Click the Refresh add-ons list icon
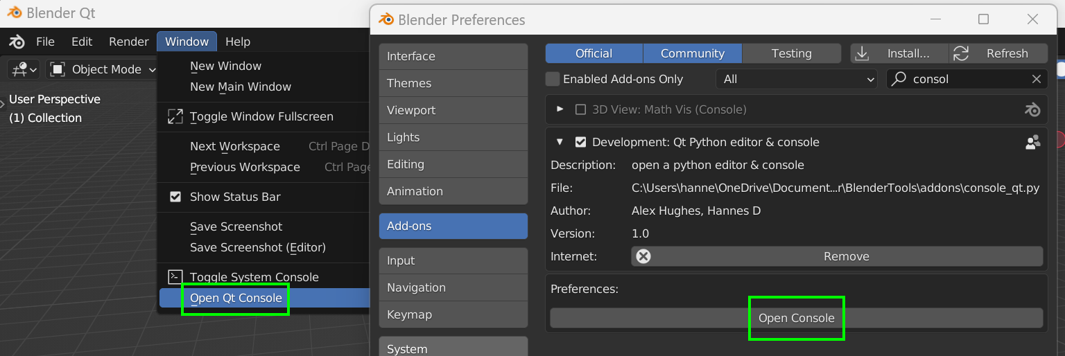Screen dimensions: 1065x356 (961, 53)
